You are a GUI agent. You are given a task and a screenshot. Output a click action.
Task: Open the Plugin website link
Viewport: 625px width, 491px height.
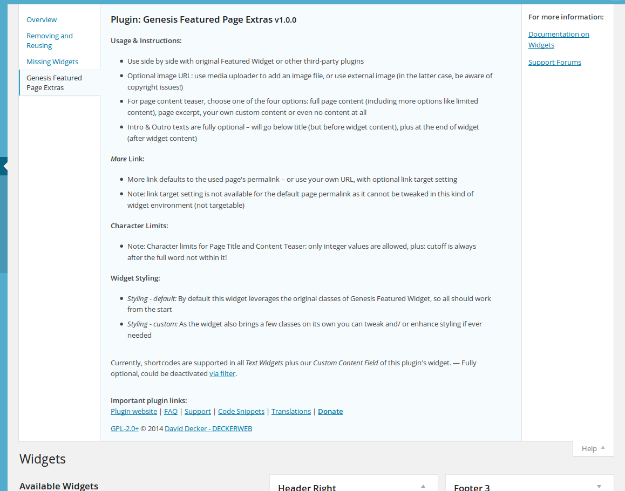click(x=133, y=411)
